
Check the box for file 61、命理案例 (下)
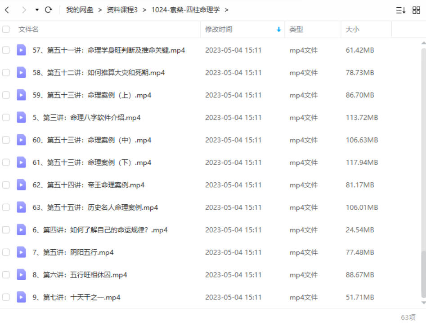(6, 163)
